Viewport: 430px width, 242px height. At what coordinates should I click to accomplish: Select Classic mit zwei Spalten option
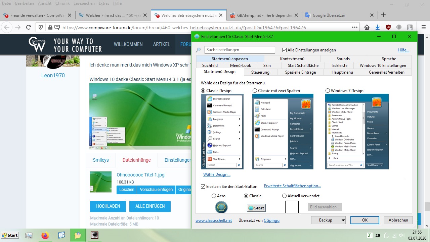pos(255,91)
